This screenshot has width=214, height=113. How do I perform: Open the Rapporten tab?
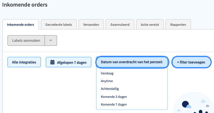tap(178, 25)
